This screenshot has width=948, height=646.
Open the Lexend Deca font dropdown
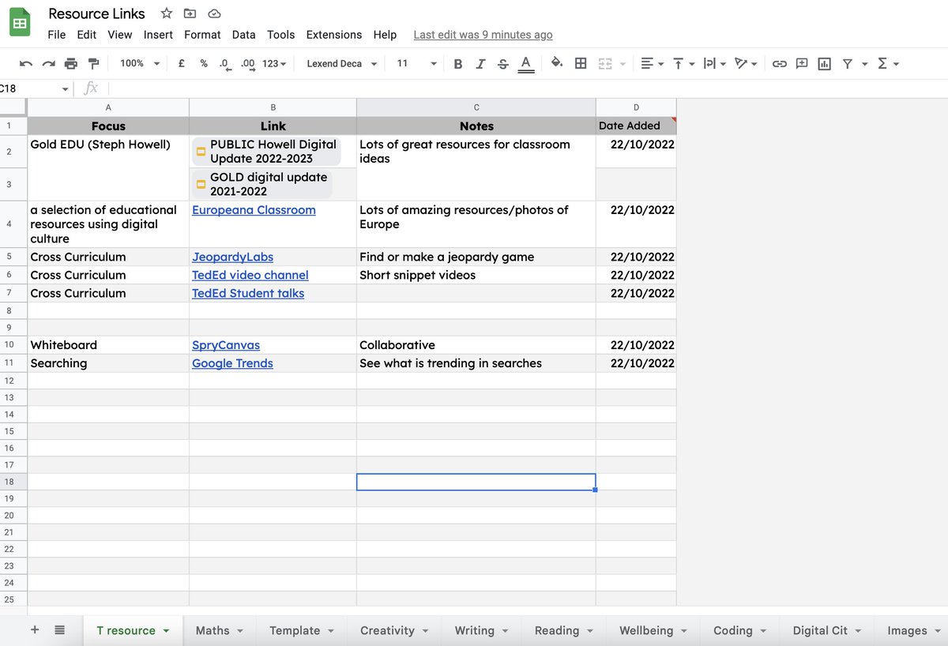342,63
